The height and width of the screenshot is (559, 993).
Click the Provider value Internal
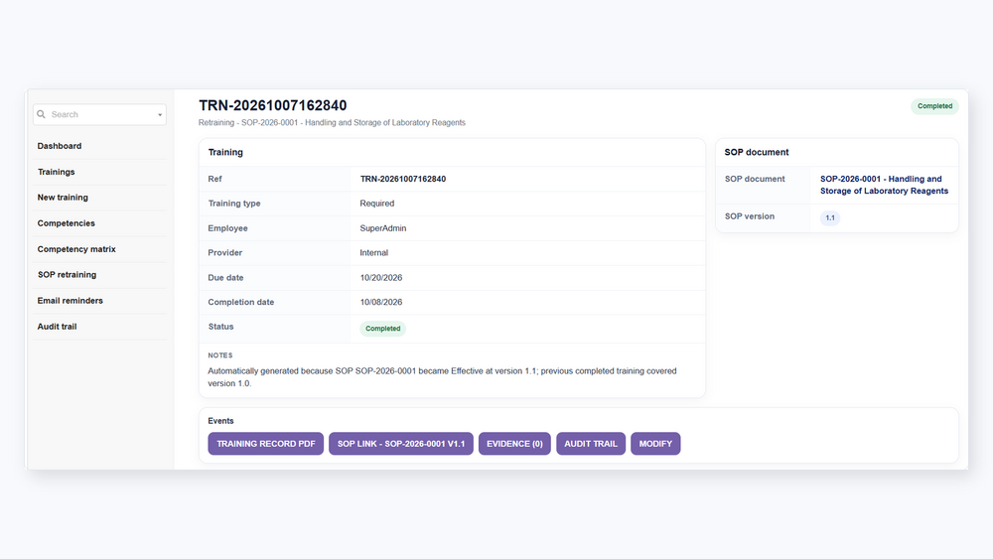click(x=373, y=253)
